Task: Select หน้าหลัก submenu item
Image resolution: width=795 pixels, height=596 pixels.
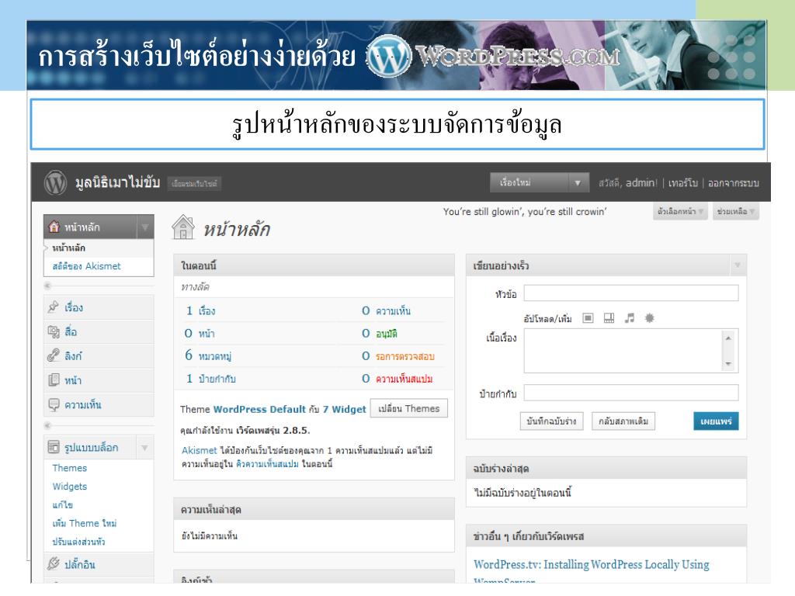Action: (69, 248)
